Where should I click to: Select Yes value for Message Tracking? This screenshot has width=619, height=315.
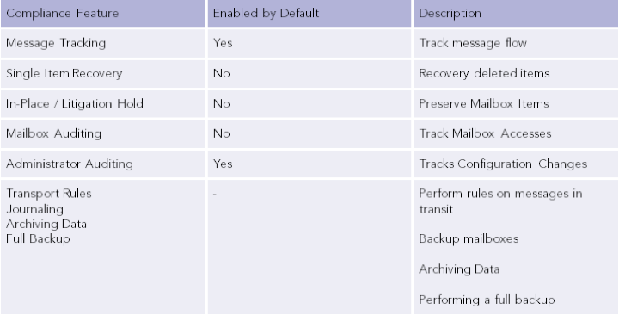[x=223, y=43]
